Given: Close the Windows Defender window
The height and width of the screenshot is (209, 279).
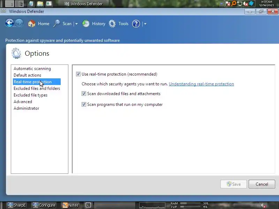Looking at the screenshot, I should point(273,11).
